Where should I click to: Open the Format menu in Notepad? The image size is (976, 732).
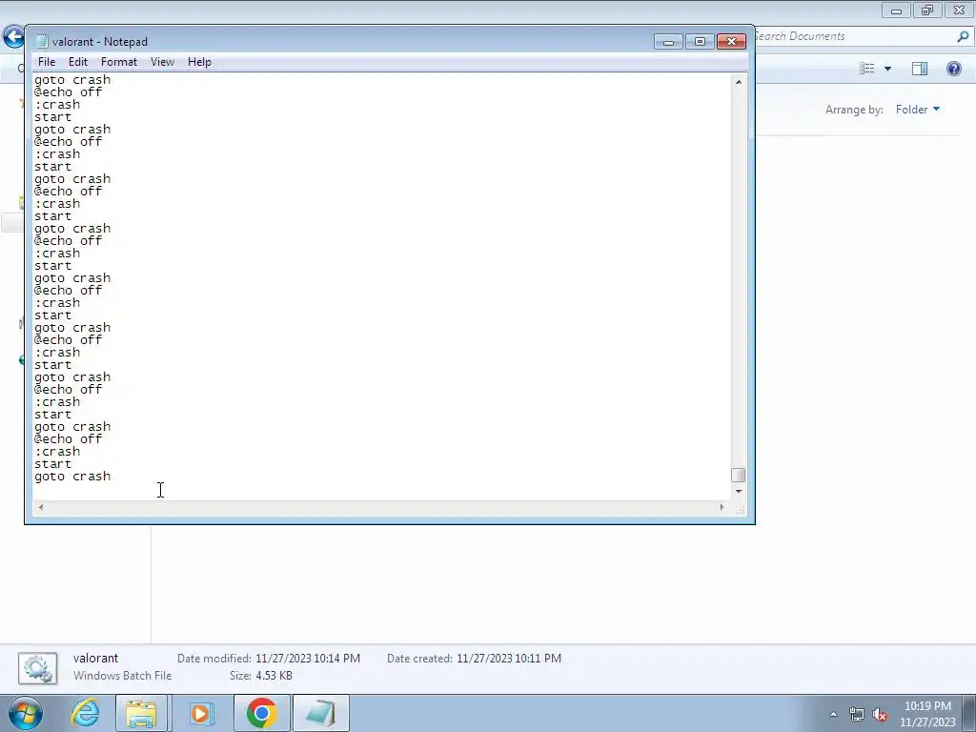pyautogui.click(x=119, y=62)
